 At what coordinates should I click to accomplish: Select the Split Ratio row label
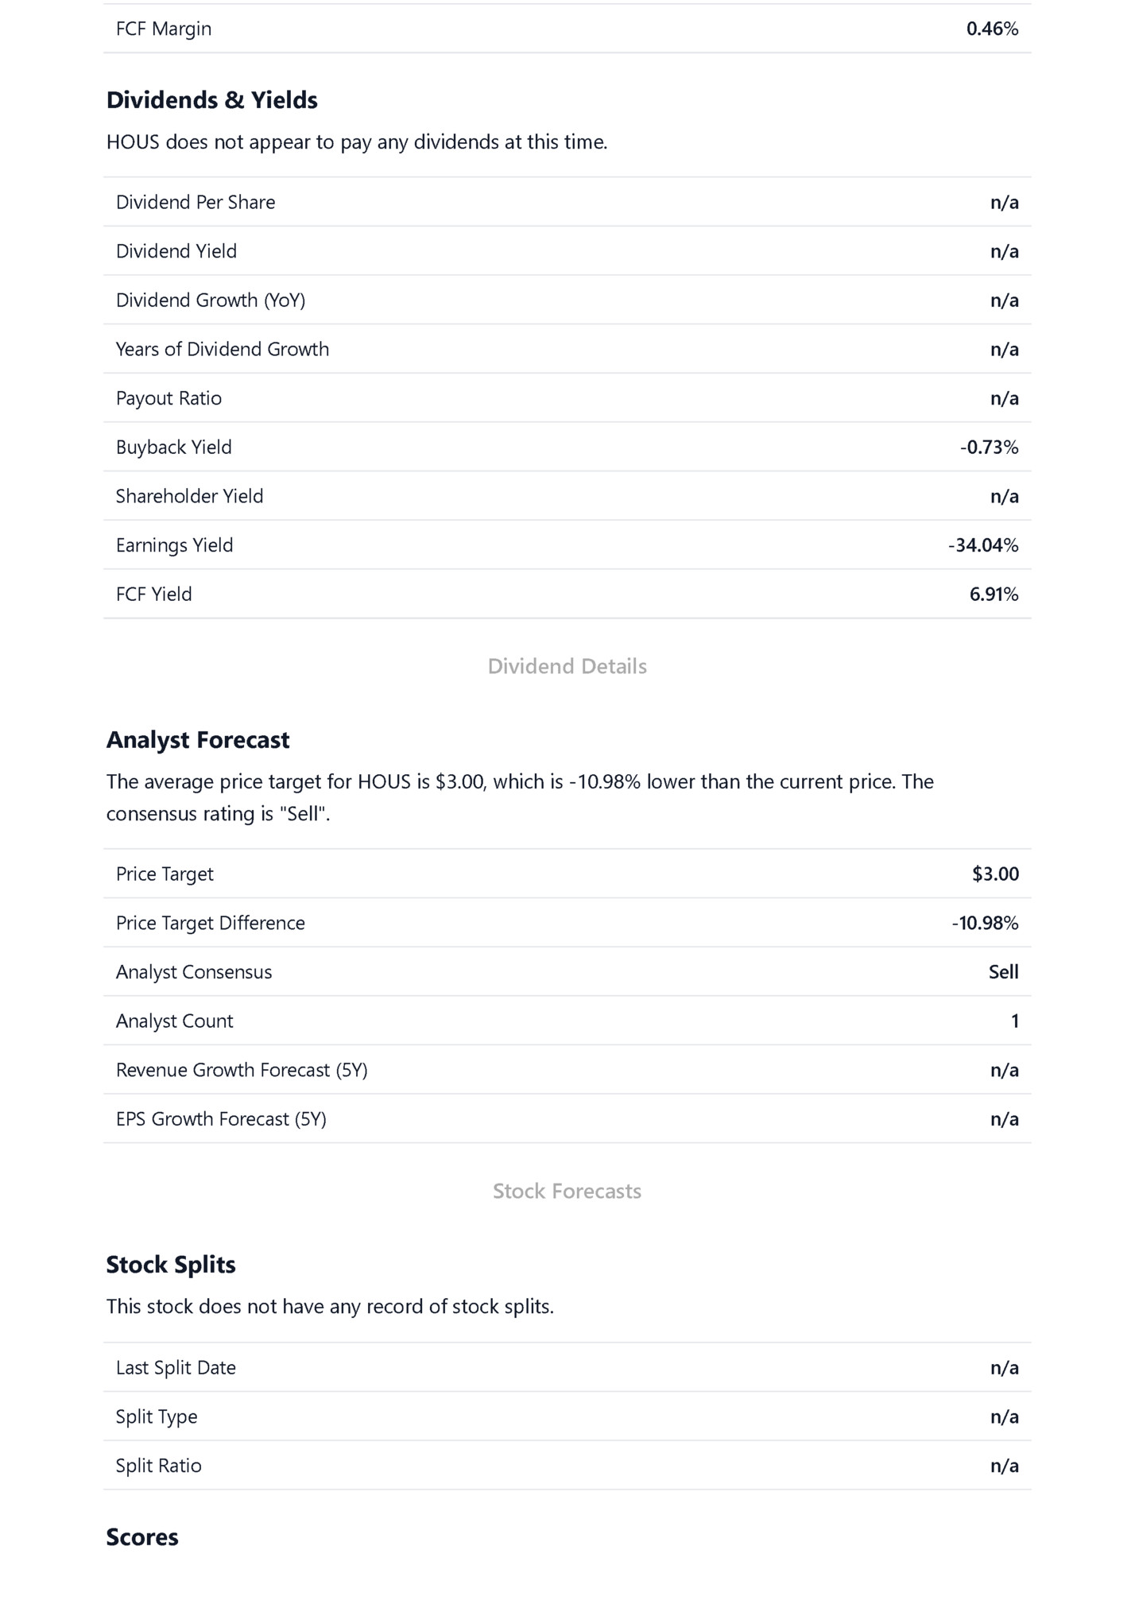tap(159, 1466)
